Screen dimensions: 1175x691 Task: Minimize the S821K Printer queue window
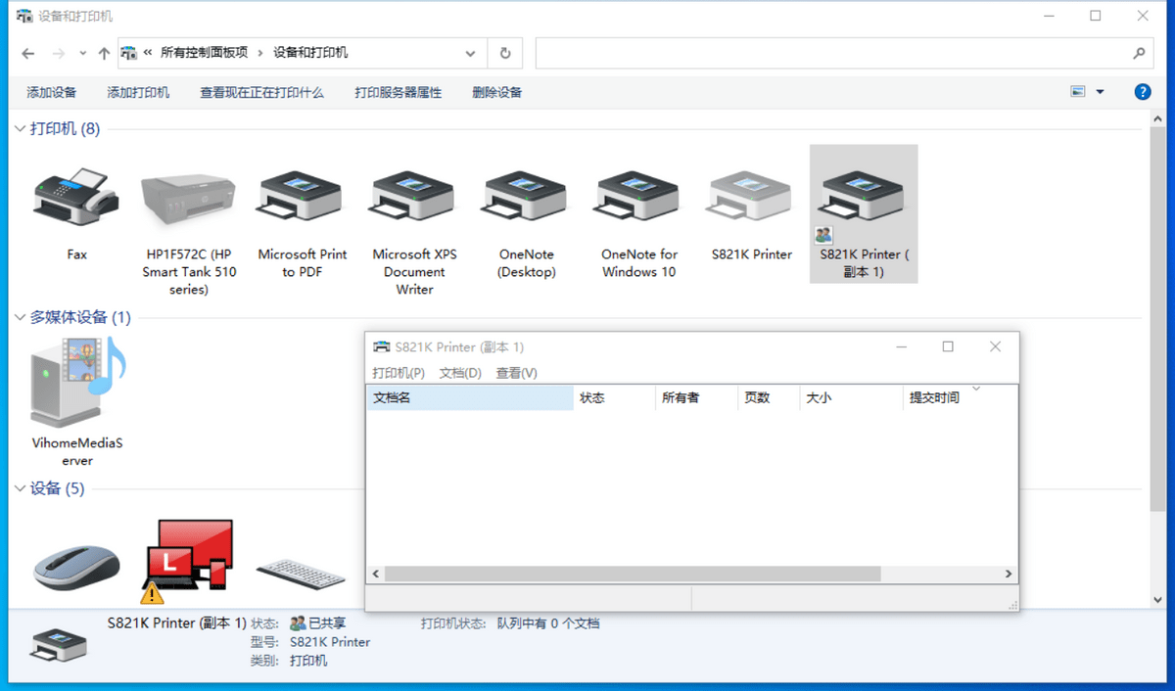pyautogui.click(x=901, y=346)
